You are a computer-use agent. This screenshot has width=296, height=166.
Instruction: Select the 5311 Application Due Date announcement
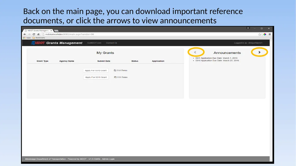(x=216, y=58)
